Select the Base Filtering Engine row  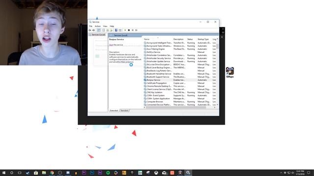click(180, 49)
